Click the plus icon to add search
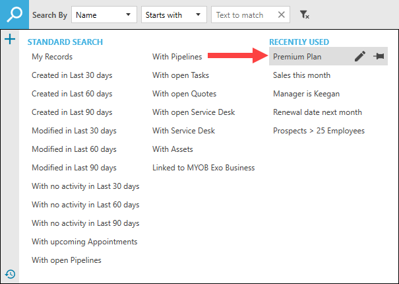Image resolution: width=399 pixels, height=284 pixels. click(10, 40)
